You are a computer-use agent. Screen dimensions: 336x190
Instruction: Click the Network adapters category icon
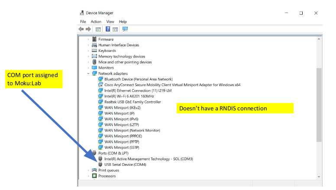coord(94,73)
